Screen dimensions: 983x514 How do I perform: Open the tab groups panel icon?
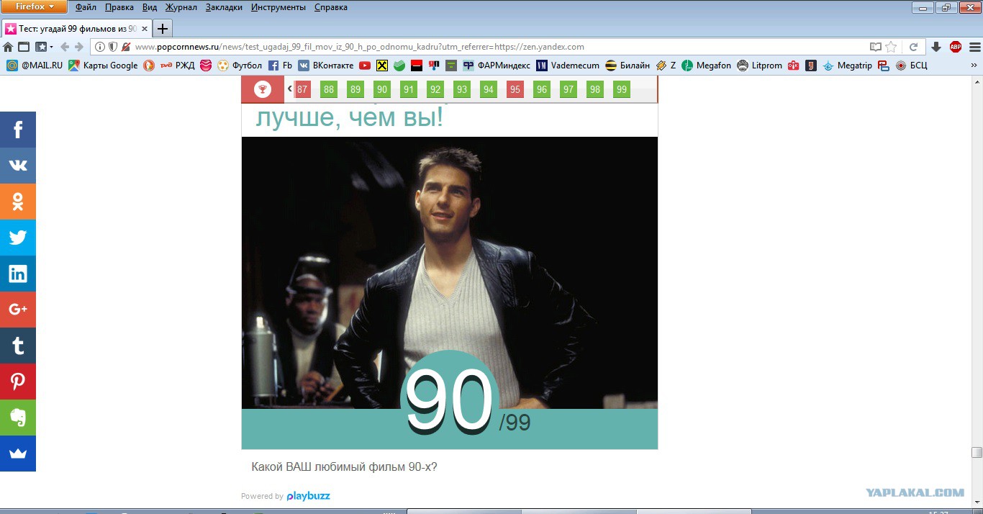pyautogui.click(x=24, y=47)
